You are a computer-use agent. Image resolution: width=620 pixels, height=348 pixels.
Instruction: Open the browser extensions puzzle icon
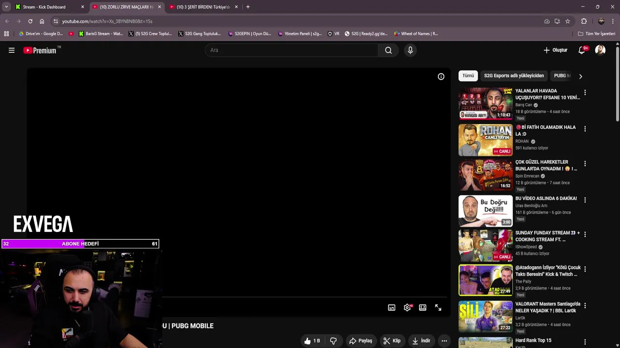pyautogui.click(x=584, y=21)
